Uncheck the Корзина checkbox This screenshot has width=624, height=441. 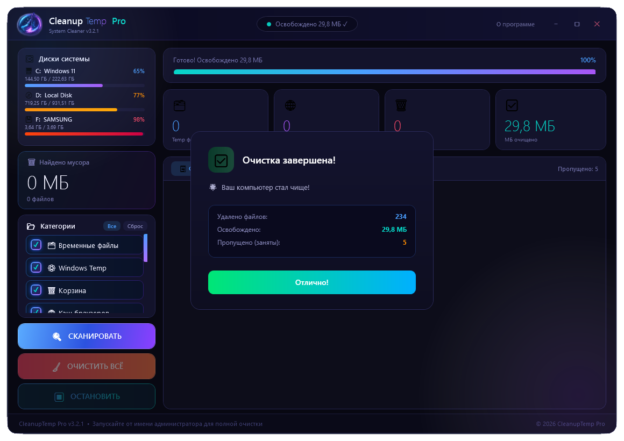coord(36,290)
